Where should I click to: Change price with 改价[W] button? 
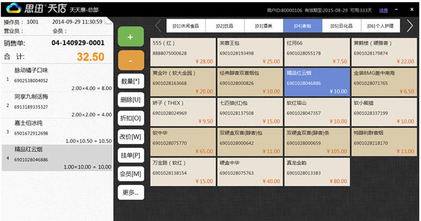tap(131, 137)
